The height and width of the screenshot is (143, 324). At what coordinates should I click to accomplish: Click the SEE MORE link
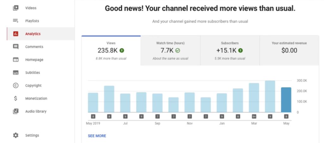tap(97, 136)
